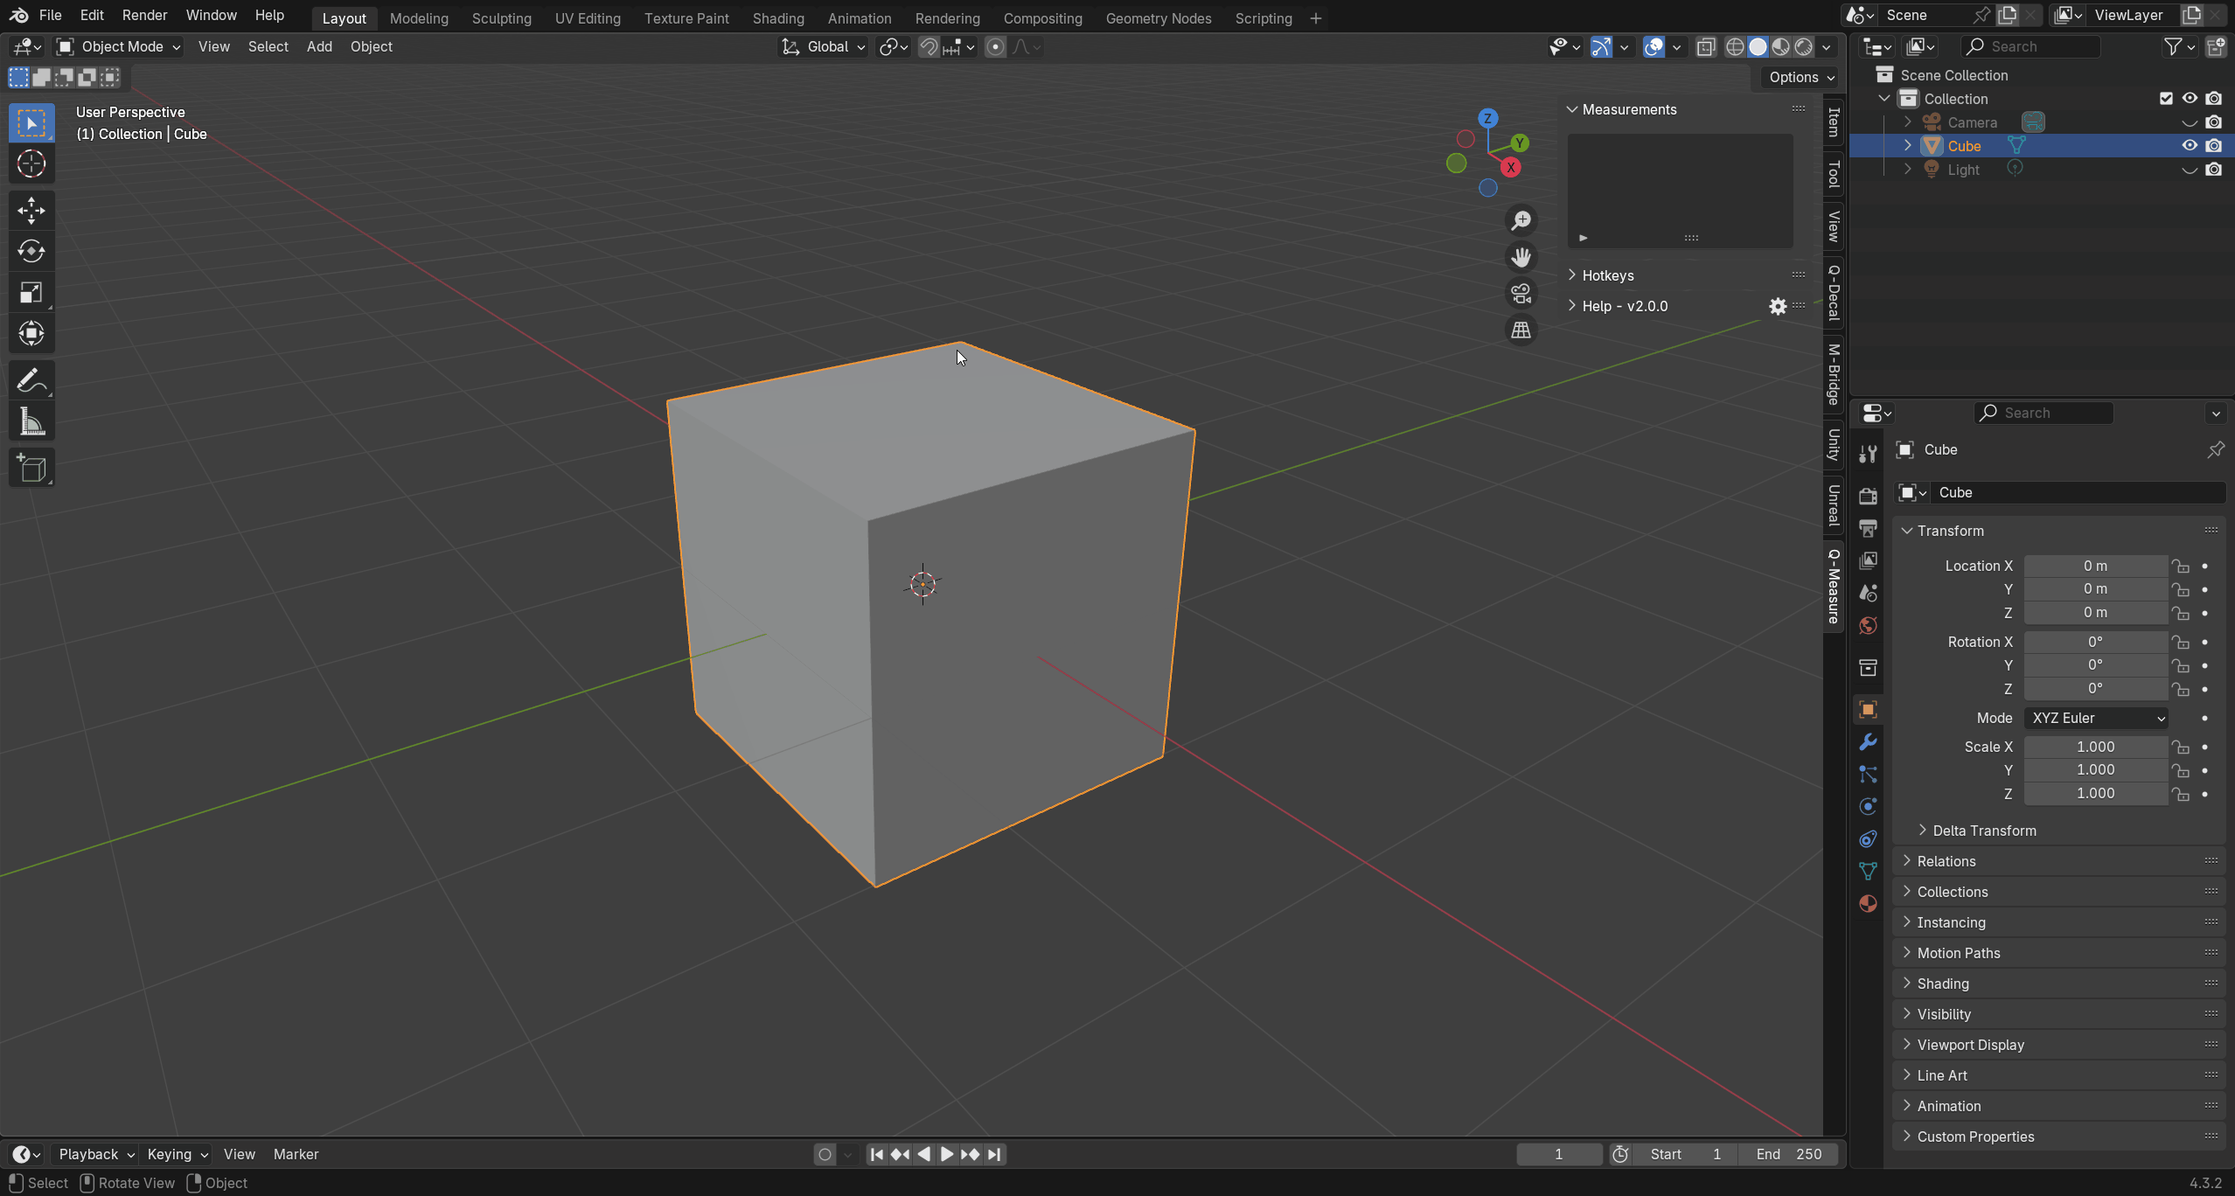Toggle the snapping magnet in header
Screen dimensions: 2235x1196
point(929,47)
